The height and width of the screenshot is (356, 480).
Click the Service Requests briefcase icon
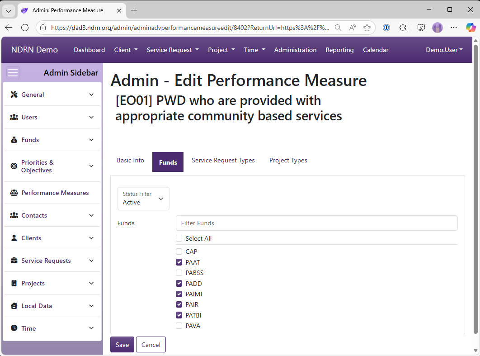[14, 261]
